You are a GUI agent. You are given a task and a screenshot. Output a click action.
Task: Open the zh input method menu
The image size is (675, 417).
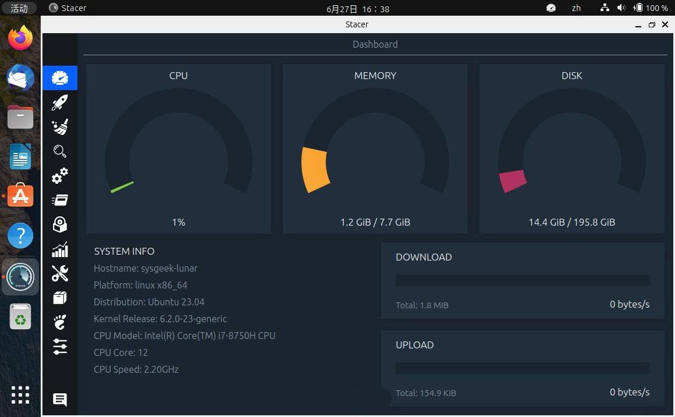click(x=576, y=8)
